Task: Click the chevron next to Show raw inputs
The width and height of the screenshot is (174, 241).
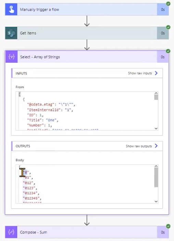Action: 156,73
